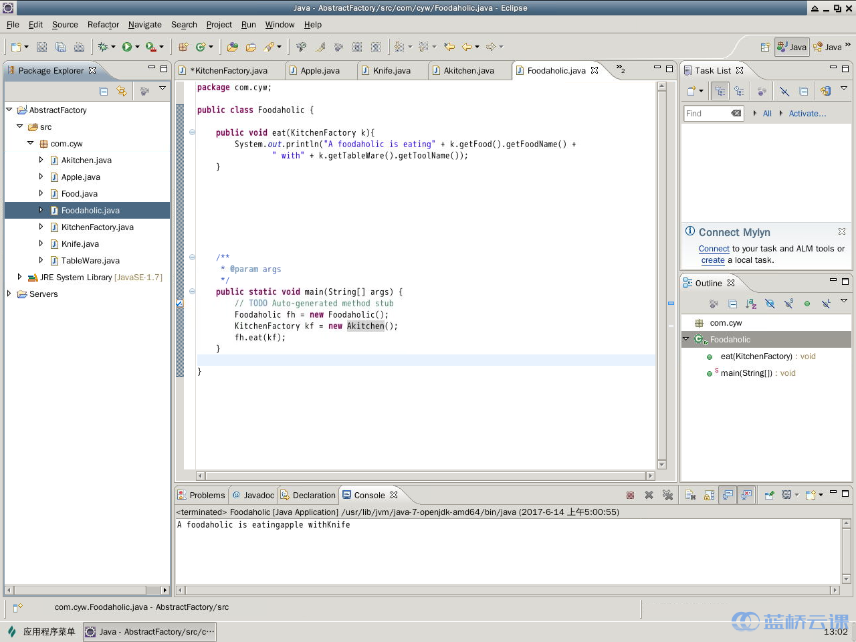Click Collapse All in Package Explorer
Viewport: 856px width, 642px height.
coord(104,91)
